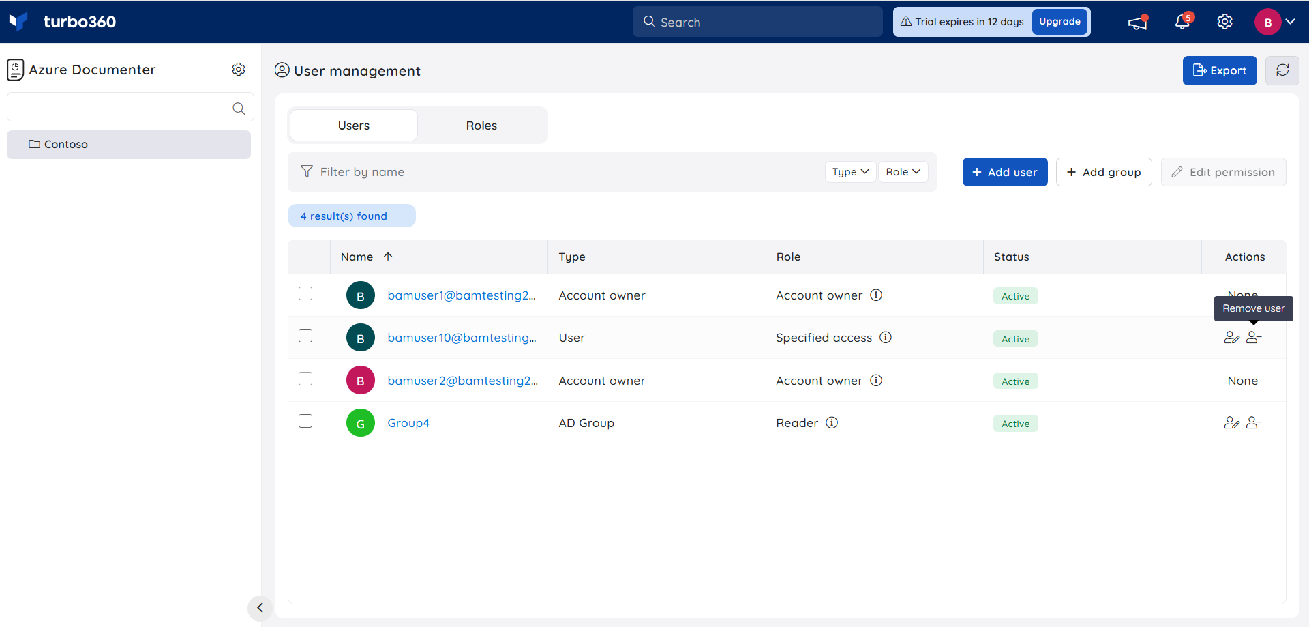Show info for bamuser1 Account owner role
Viewport: 1309px width, 627px height.
[876, 295]
